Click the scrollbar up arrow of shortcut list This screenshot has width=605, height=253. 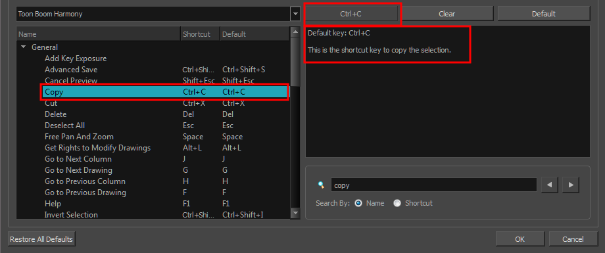295,32
